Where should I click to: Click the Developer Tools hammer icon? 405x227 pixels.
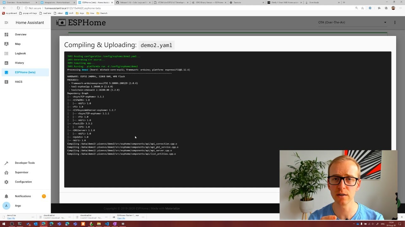(x=6, y=163)
